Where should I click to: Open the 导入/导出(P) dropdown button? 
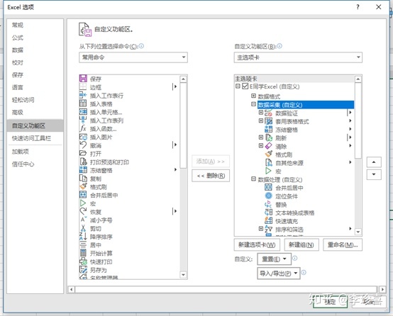[279, 273]
